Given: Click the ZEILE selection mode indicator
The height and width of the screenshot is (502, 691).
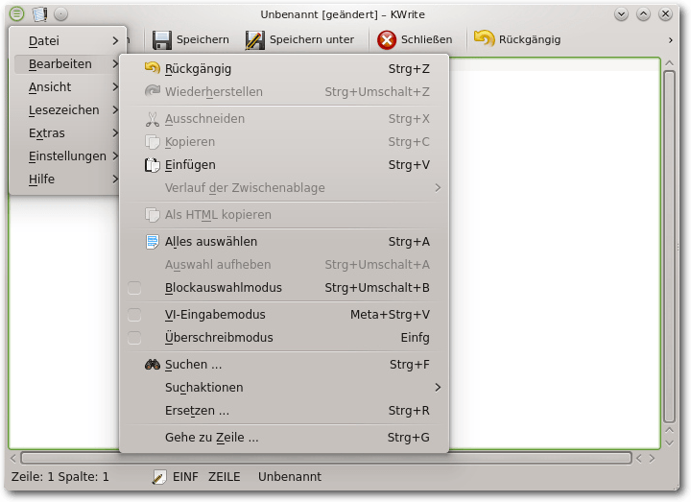Looking at the screenshot, I should (x=225, y=477).
